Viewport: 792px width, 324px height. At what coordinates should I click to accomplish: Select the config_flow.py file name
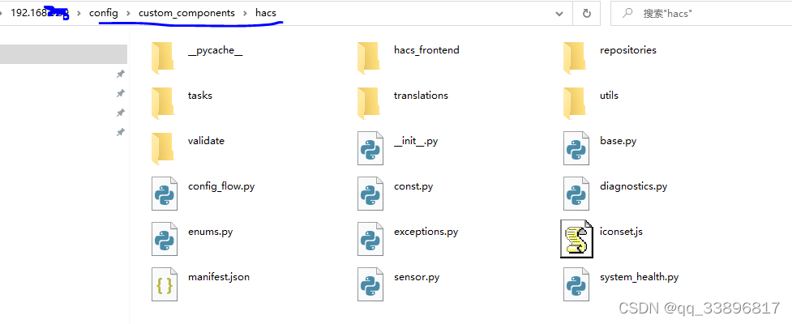pyautogui.click(x=221, y=187)
